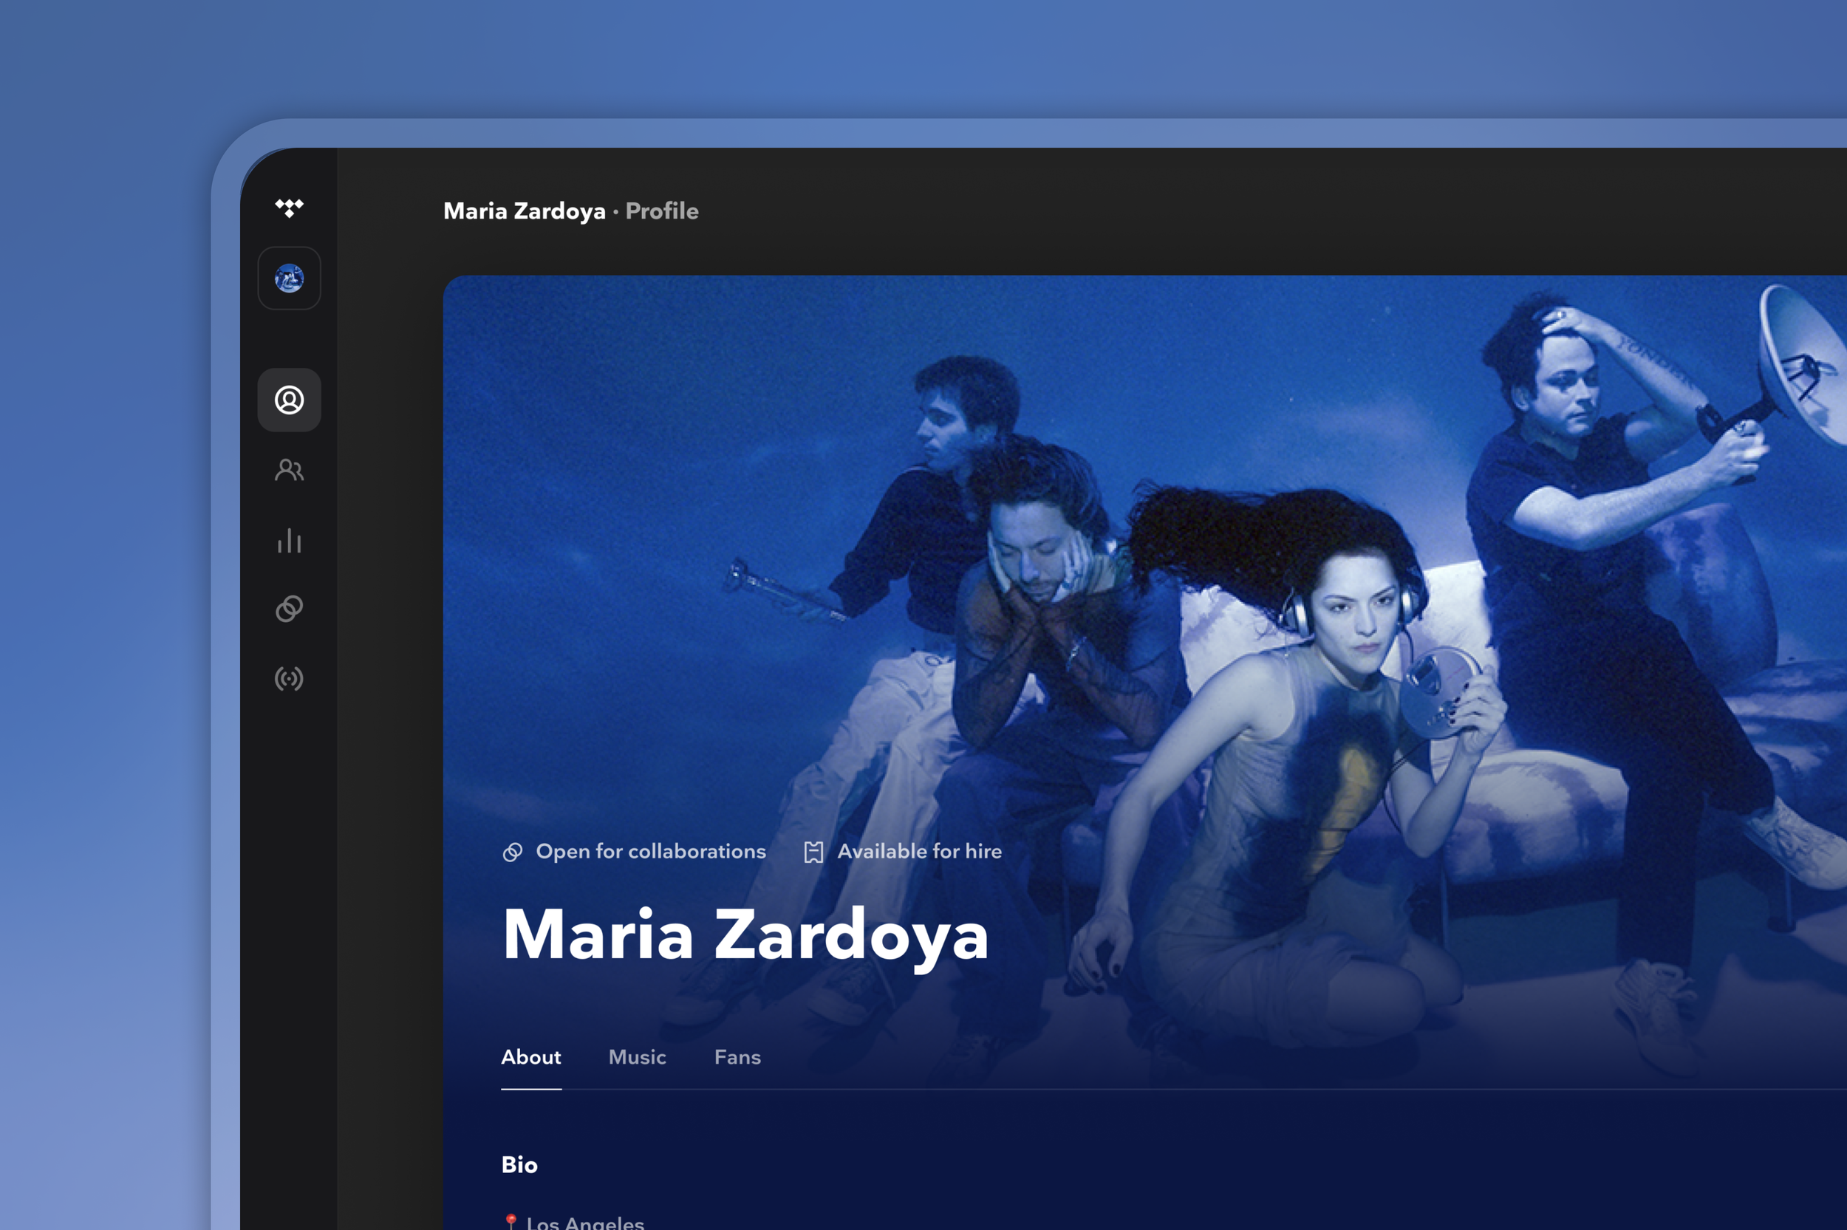
Task: Click the ticket icon beside Available for hire
Action: [x=813, y=852]
